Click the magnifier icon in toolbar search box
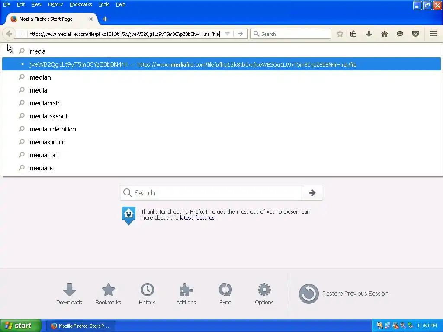 256,34
